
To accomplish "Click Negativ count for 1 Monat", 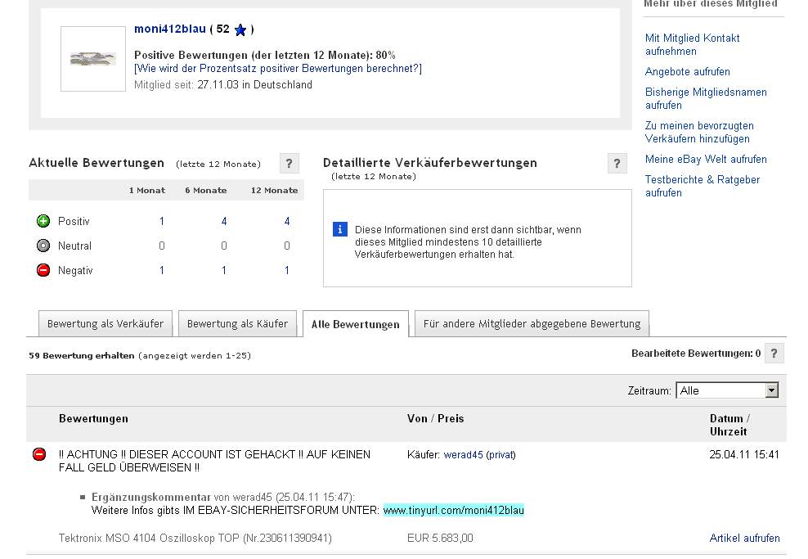I will [162, 270].
